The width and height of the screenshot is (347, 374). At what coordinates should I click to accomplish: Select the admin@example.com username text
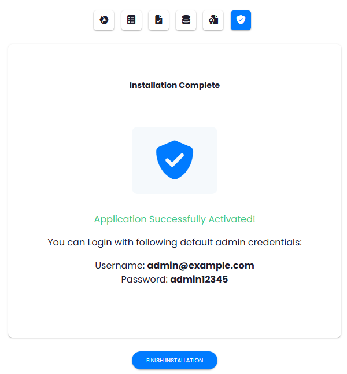pyautogui.click(x=201, y=266)
